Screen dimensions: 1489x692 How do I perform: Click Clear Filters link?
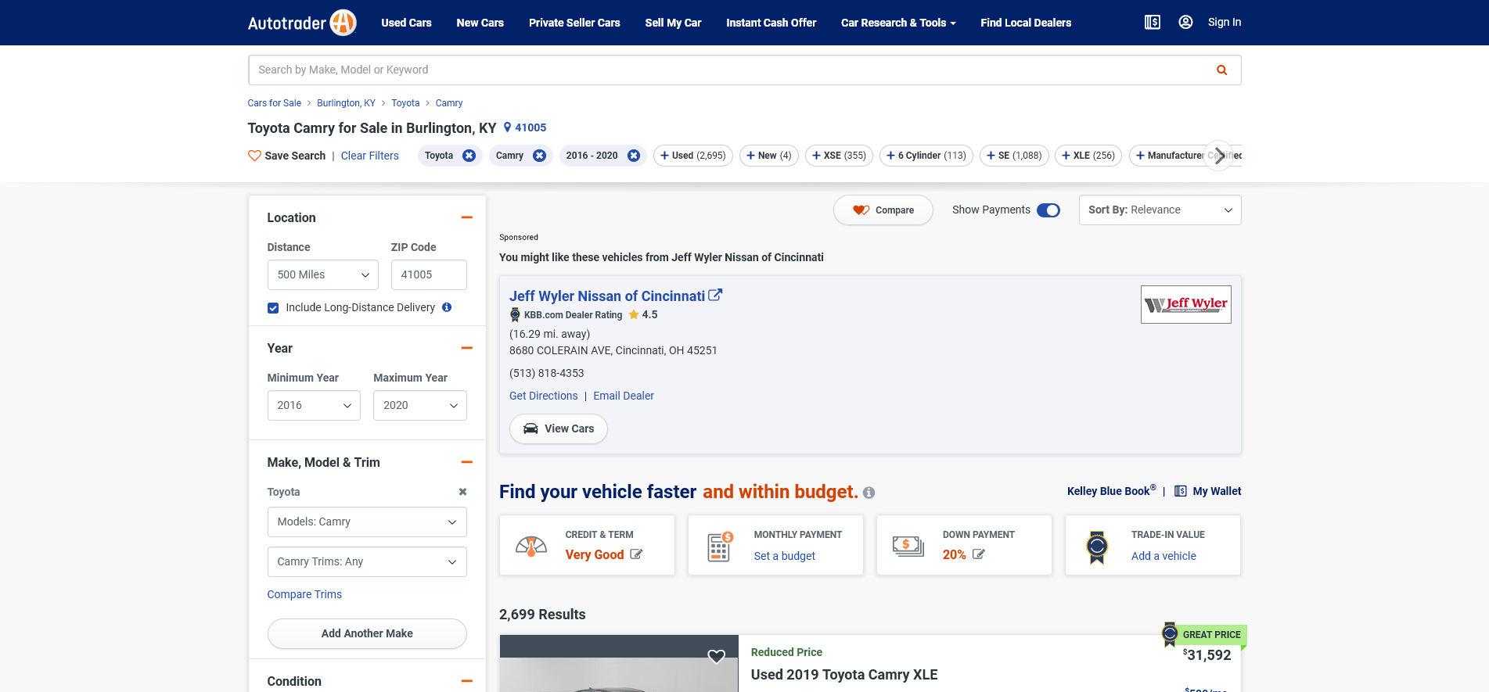tap(369, 156)
